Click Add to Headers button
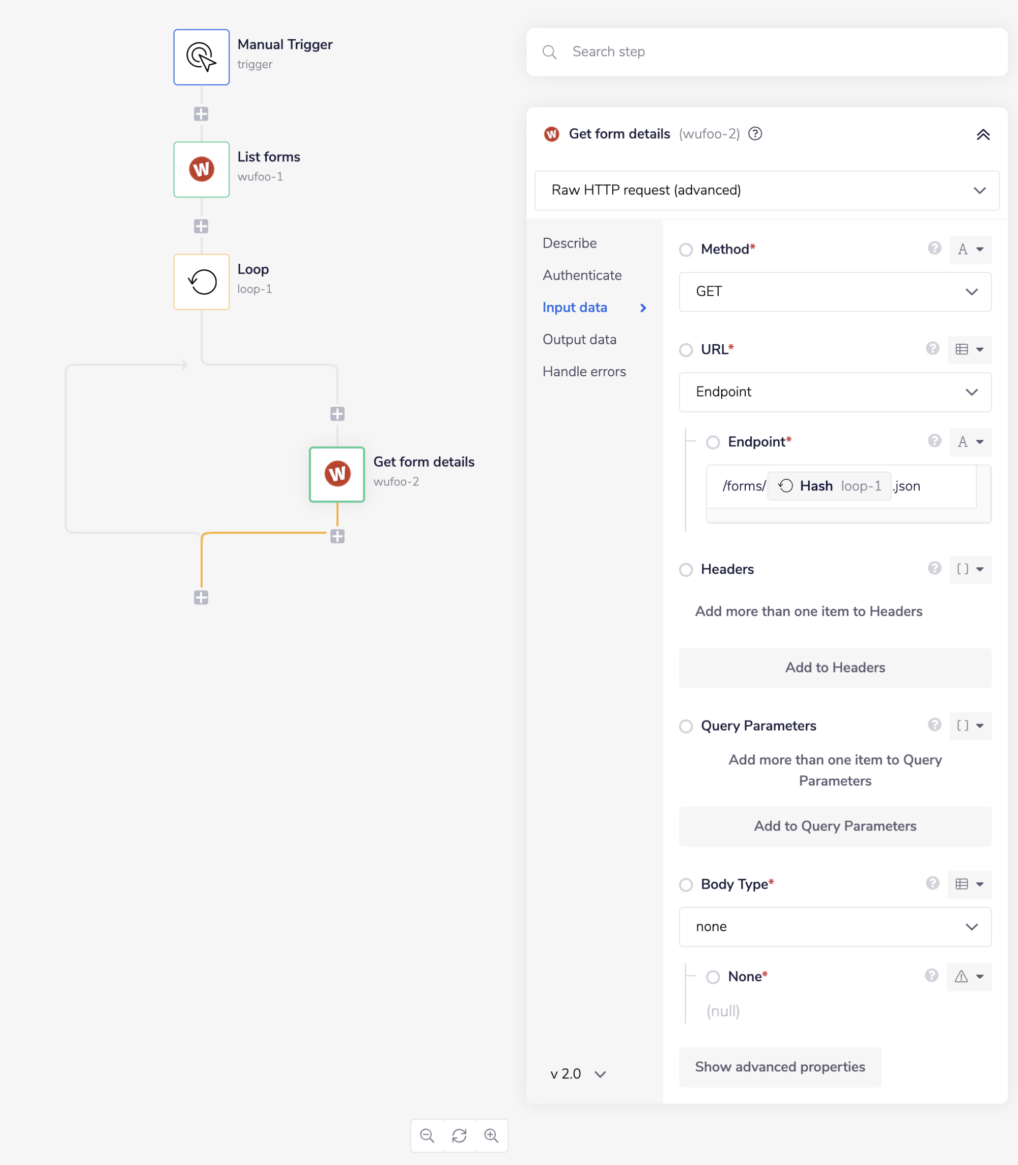This screenshot has width=1018, height=1165. (835, 668)
